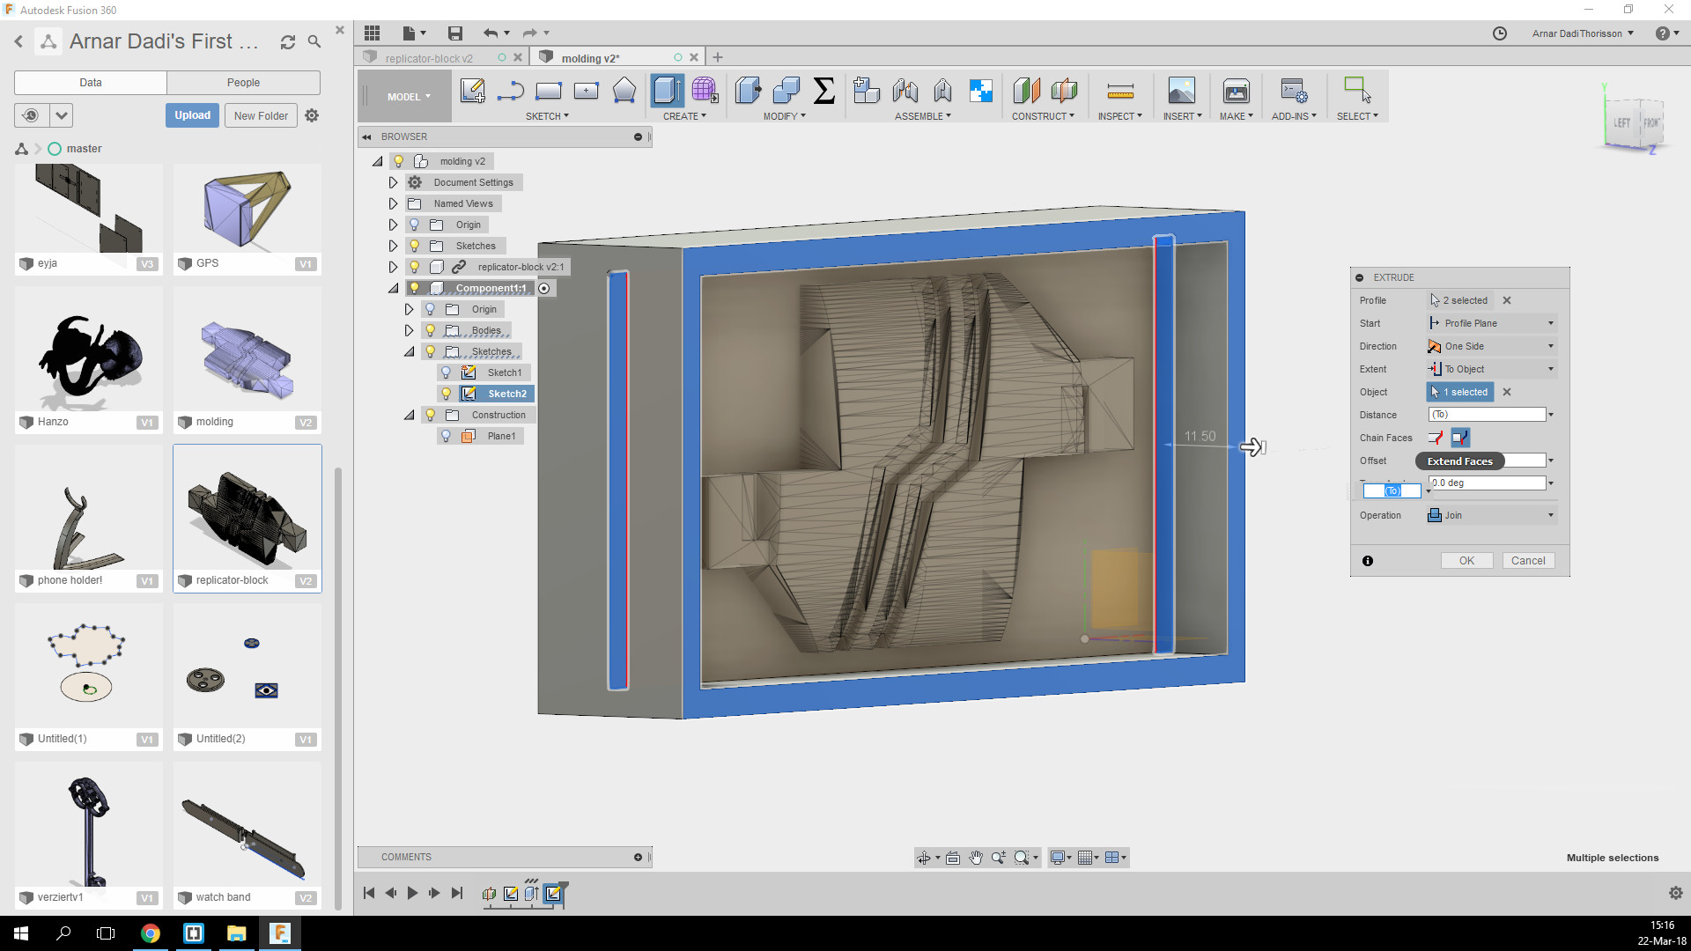1691x951 pixels.
Task: Open the Insert decal image icon
Action: 1181,91
